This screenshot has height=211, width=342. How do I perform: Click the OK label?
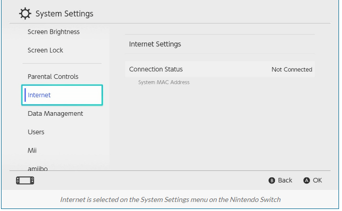(317, 180)
